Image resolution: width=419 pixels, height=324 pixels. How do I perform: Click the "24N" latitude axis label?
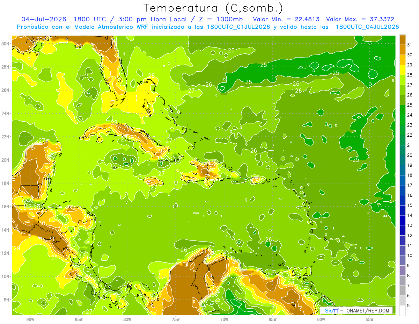[x=6, y=113]
